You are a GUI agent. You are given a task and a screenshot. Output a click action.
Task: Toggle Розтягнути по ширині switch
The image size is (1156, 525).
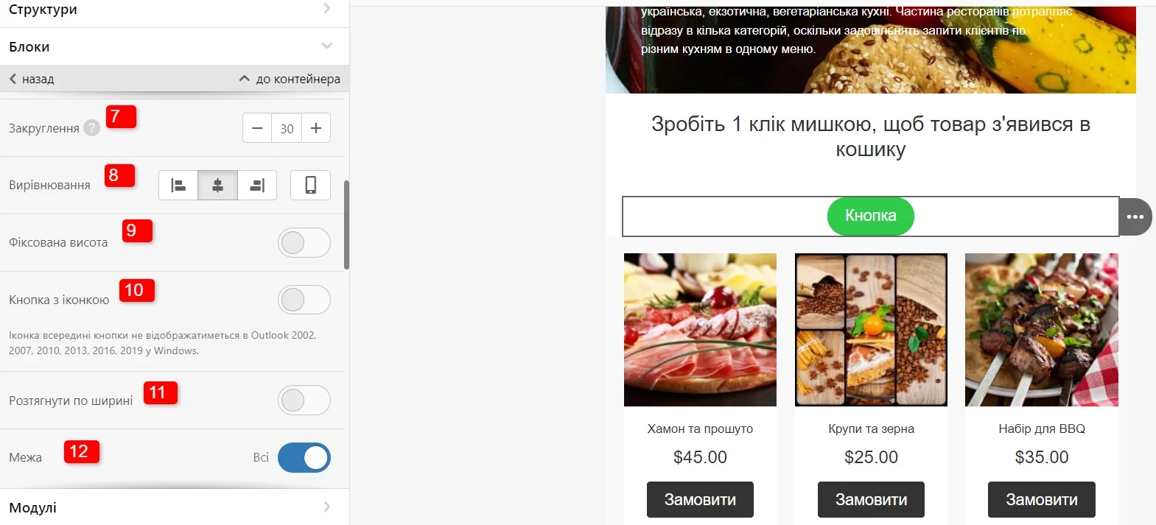304,401
